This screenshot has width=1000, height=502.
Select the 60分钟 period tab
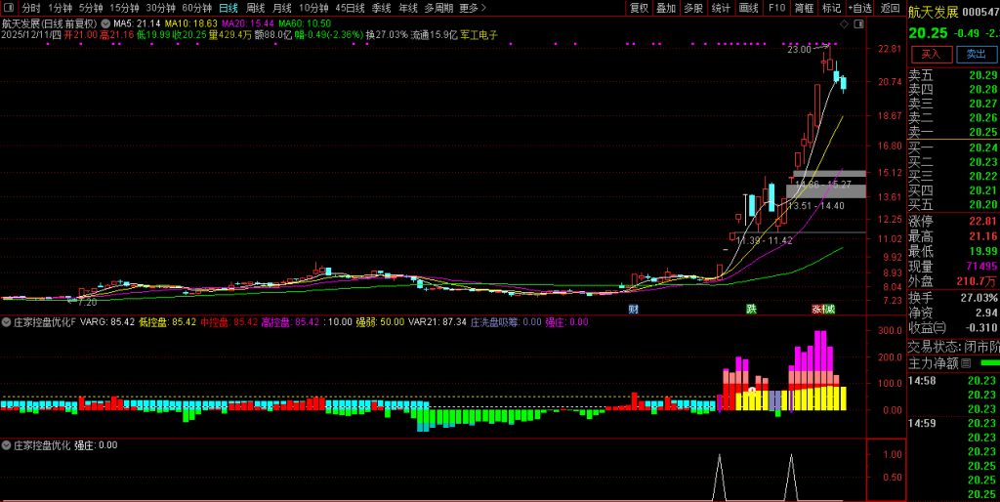[x=196, y=8]
